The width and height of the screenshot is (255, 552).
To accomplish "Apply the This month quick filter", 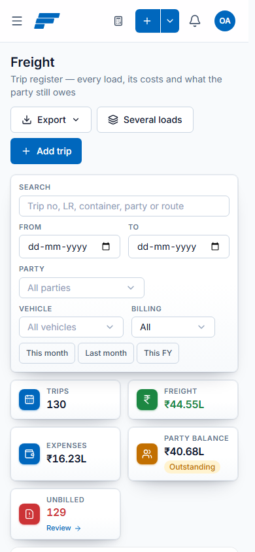I will pyautogui.click(x=47, y=353).
